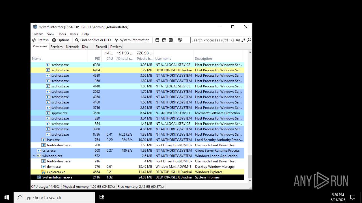This screenshot has width=362, height=203.
Task: Click icon of svchost.exe PID 6984
Action: (48, 70)
